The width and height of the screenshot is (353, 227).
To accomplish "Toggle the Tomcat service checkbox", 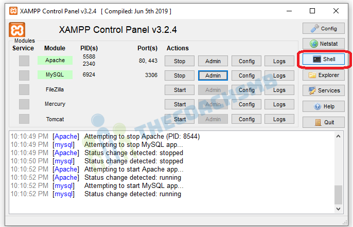I will click(x=24, y=119).
